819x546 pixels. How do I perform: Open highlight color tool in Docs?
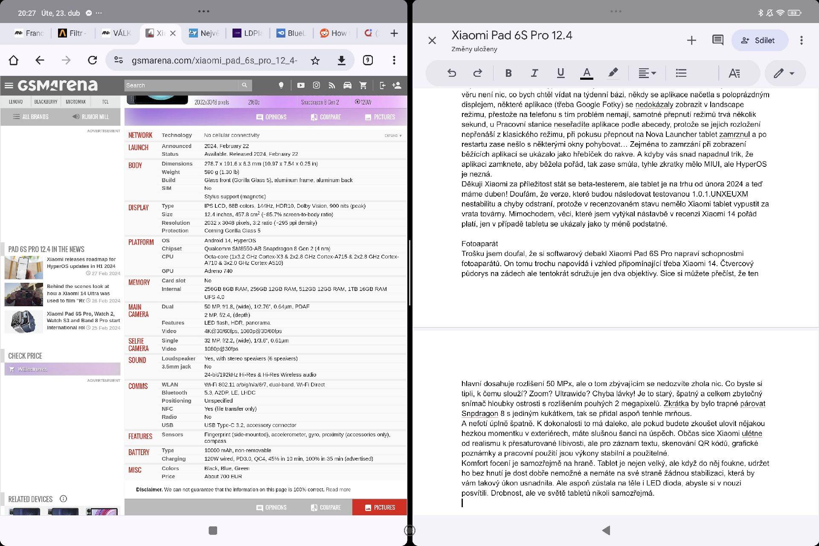pos(613,73)
